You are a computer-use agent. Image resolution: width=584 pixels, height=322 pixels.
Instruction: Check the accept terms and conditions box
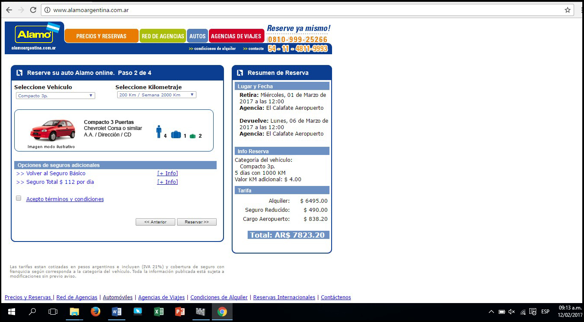[19, 198]
